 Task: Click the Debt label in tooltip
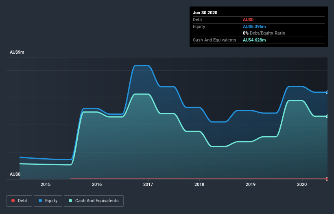coord(197,20)
